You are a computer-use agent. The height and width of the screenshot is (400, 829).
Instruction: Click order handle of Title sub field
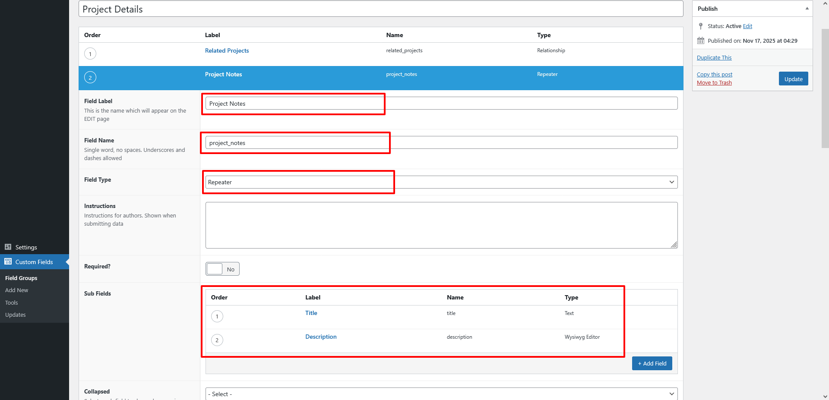[217, 316]
